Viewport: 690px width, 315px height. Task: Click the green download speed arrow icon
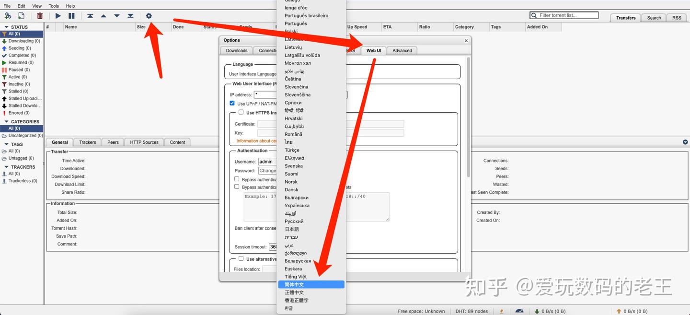pyautogui.click(x=537, y=311)
